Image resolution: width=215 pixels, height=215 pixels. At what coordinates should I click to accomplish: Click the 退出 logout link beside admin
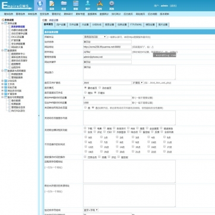(x=173, y=6)
